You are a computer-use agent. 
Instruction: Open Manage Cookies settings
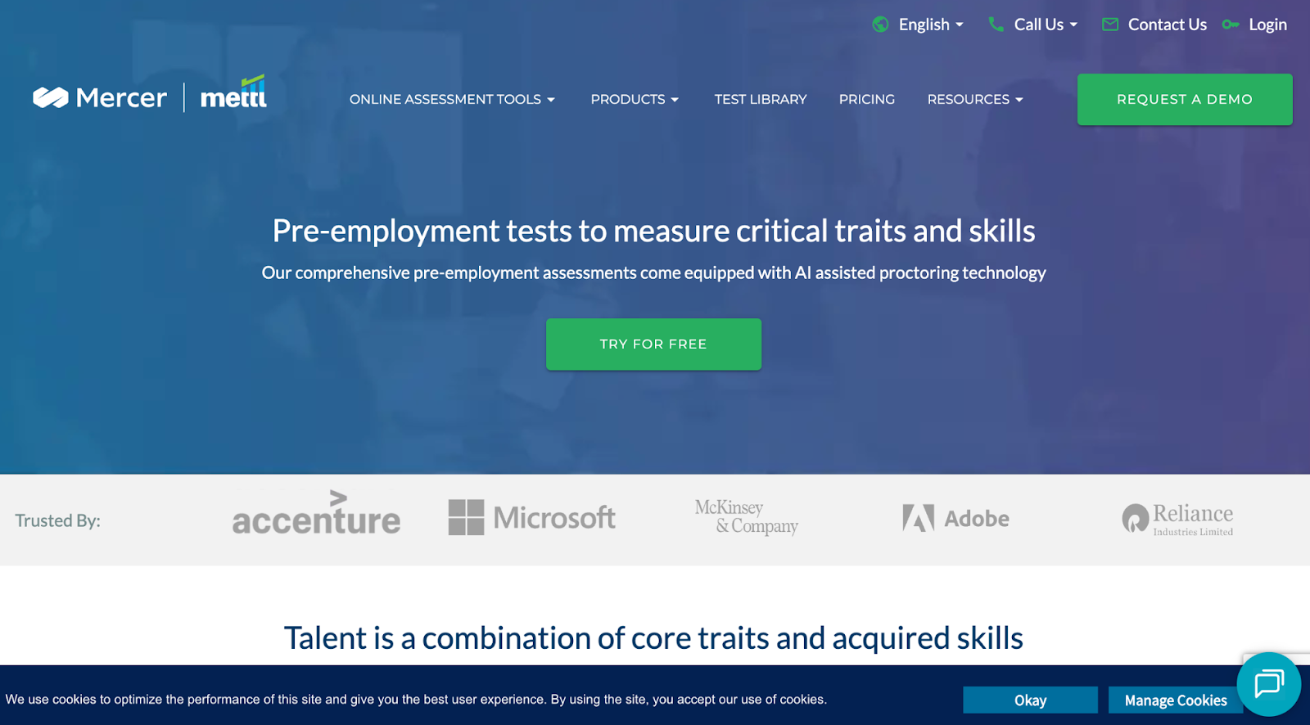(1175, 700)
